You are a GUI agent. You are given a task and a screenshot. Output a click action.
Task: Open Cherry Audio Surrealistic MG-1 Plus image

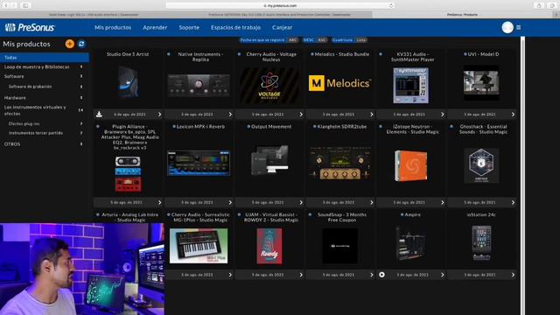199,246
